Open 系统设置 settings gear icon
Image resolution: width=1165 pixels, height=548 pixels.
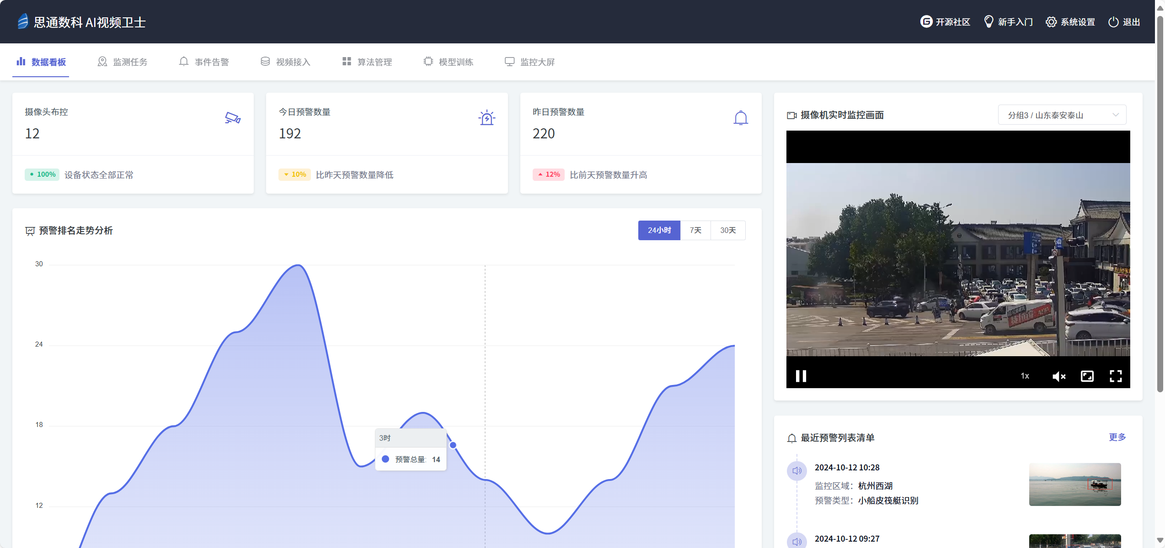click(1050, 21)
